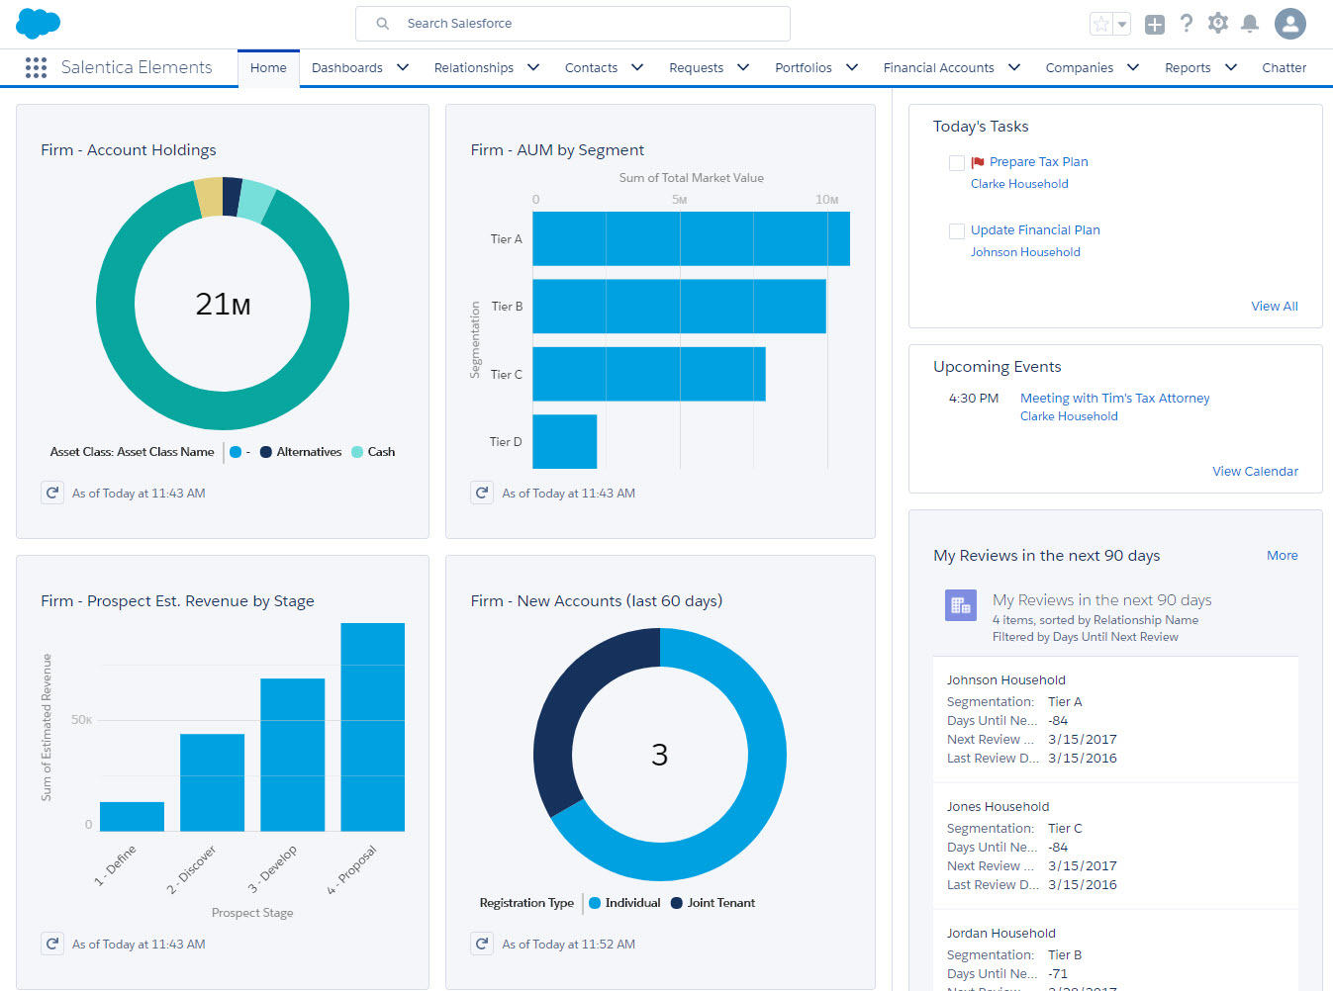This screenshot has width=1333, height=991.
Task: Open the favorites list dropdown arrow
Action: 1122,25
